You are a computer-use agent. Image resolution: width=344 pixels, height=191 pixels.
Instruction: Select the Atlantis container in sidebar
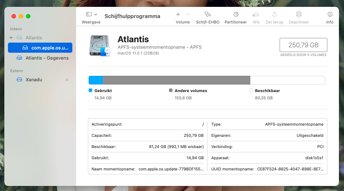[x=34, y=38]
